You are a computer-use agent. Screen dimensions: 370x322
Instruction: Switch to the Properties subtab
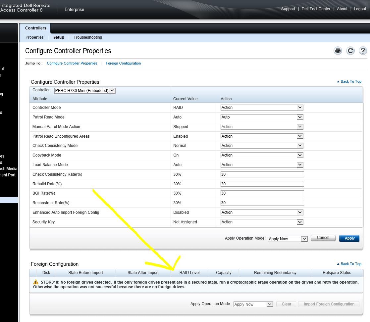(x=34, y=37)
